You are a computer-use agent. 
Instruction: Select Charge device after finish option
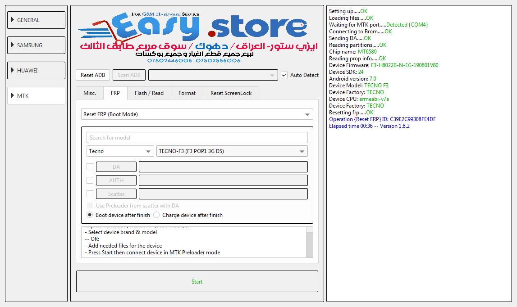156,215
